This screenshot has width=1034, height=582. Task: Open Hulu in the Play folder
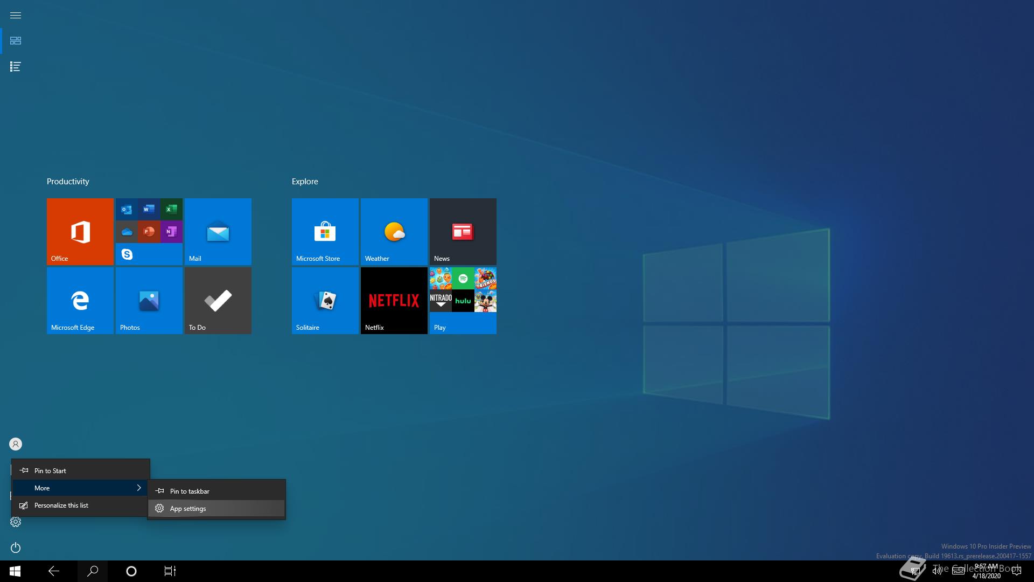[463, 301]
